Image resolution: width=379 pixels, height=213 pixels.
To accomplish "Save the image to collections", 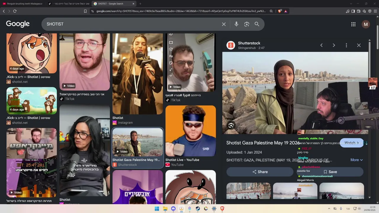I will (x=330, y=172).
